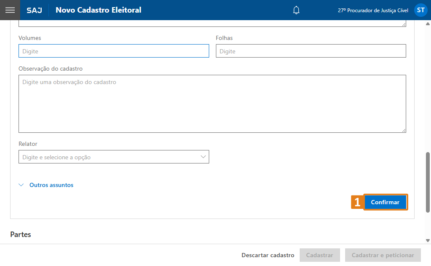Click the orange step 1 marker
431x266 pixels.
(357, 202)
